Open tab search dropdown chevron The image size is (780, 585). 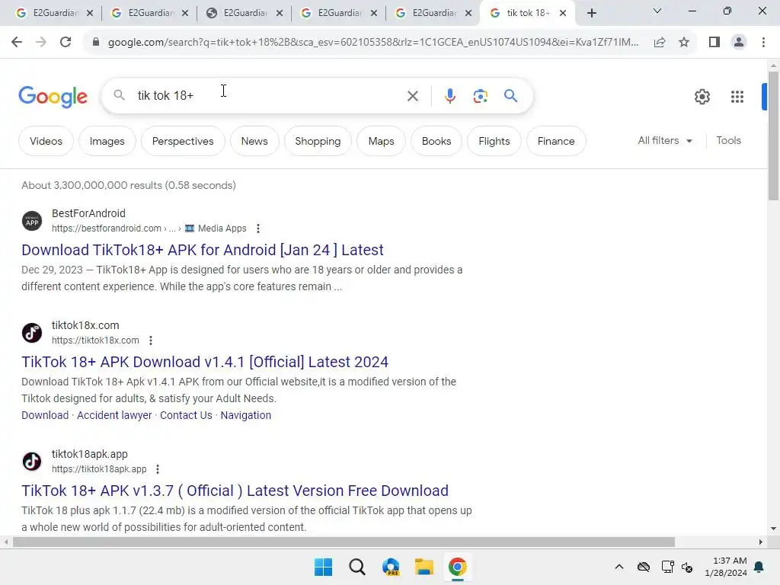(657, 11)
